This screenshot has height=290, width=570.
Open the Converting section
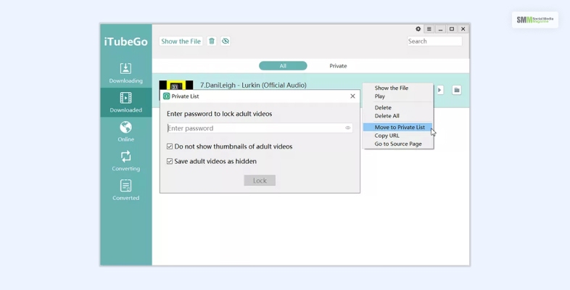point(125,161)
